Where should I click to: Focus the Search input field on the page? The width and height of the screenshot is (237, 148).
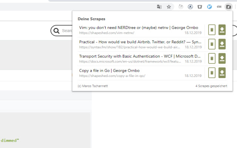[67, 31]
